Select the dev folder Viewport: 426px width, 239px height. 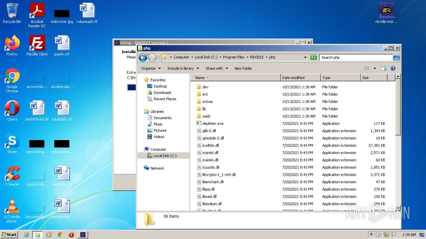(x=202, y=87)
